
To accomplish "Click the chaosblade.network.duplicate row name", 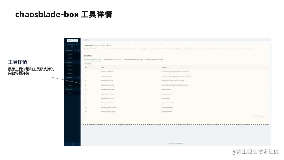I will pyautogui.click(x=109, y=107).
